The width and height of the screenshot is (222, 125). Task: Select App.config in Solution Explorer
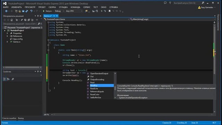pyautogui.click(x=18, y=39)
